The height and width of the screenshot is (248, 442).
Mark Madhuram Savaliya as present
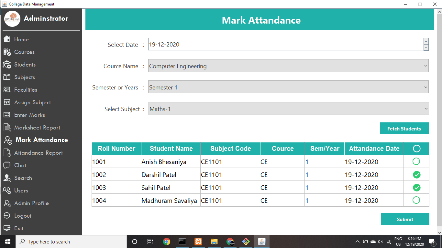click(x=416, y=200)
